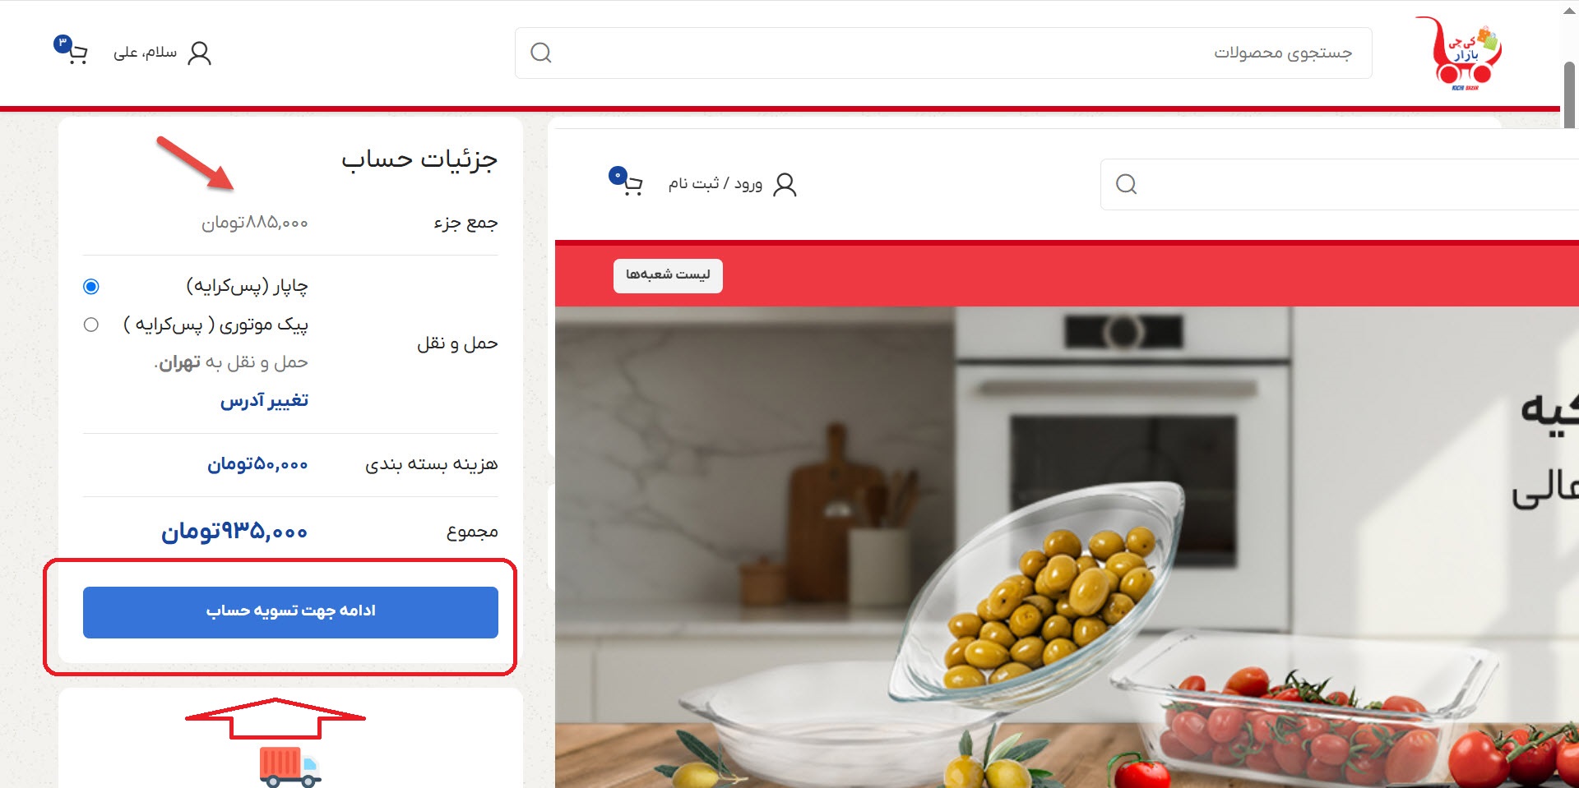Click the ادامه جهت تسویه حساب button
Screen dimensions: 1579x788
(x=290, y=612)
